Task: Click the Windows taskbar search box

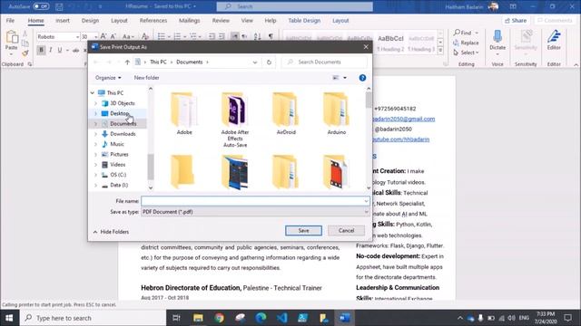Action: coord(93,318)
